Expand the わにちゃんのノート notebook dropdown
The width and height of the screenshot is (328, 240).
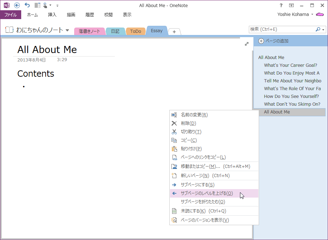(68, 30)
